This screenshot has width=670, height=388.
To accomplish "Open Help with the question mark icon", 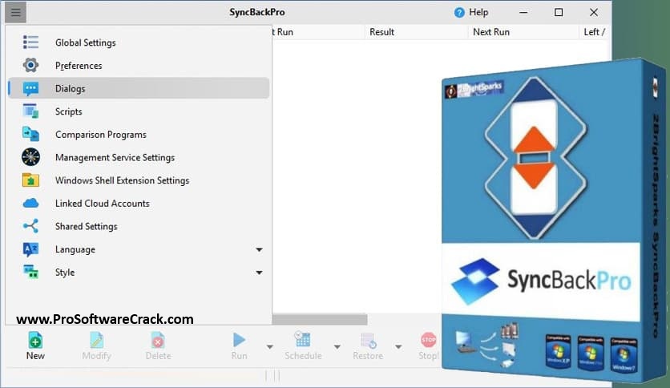I will (x=459, y=12).
